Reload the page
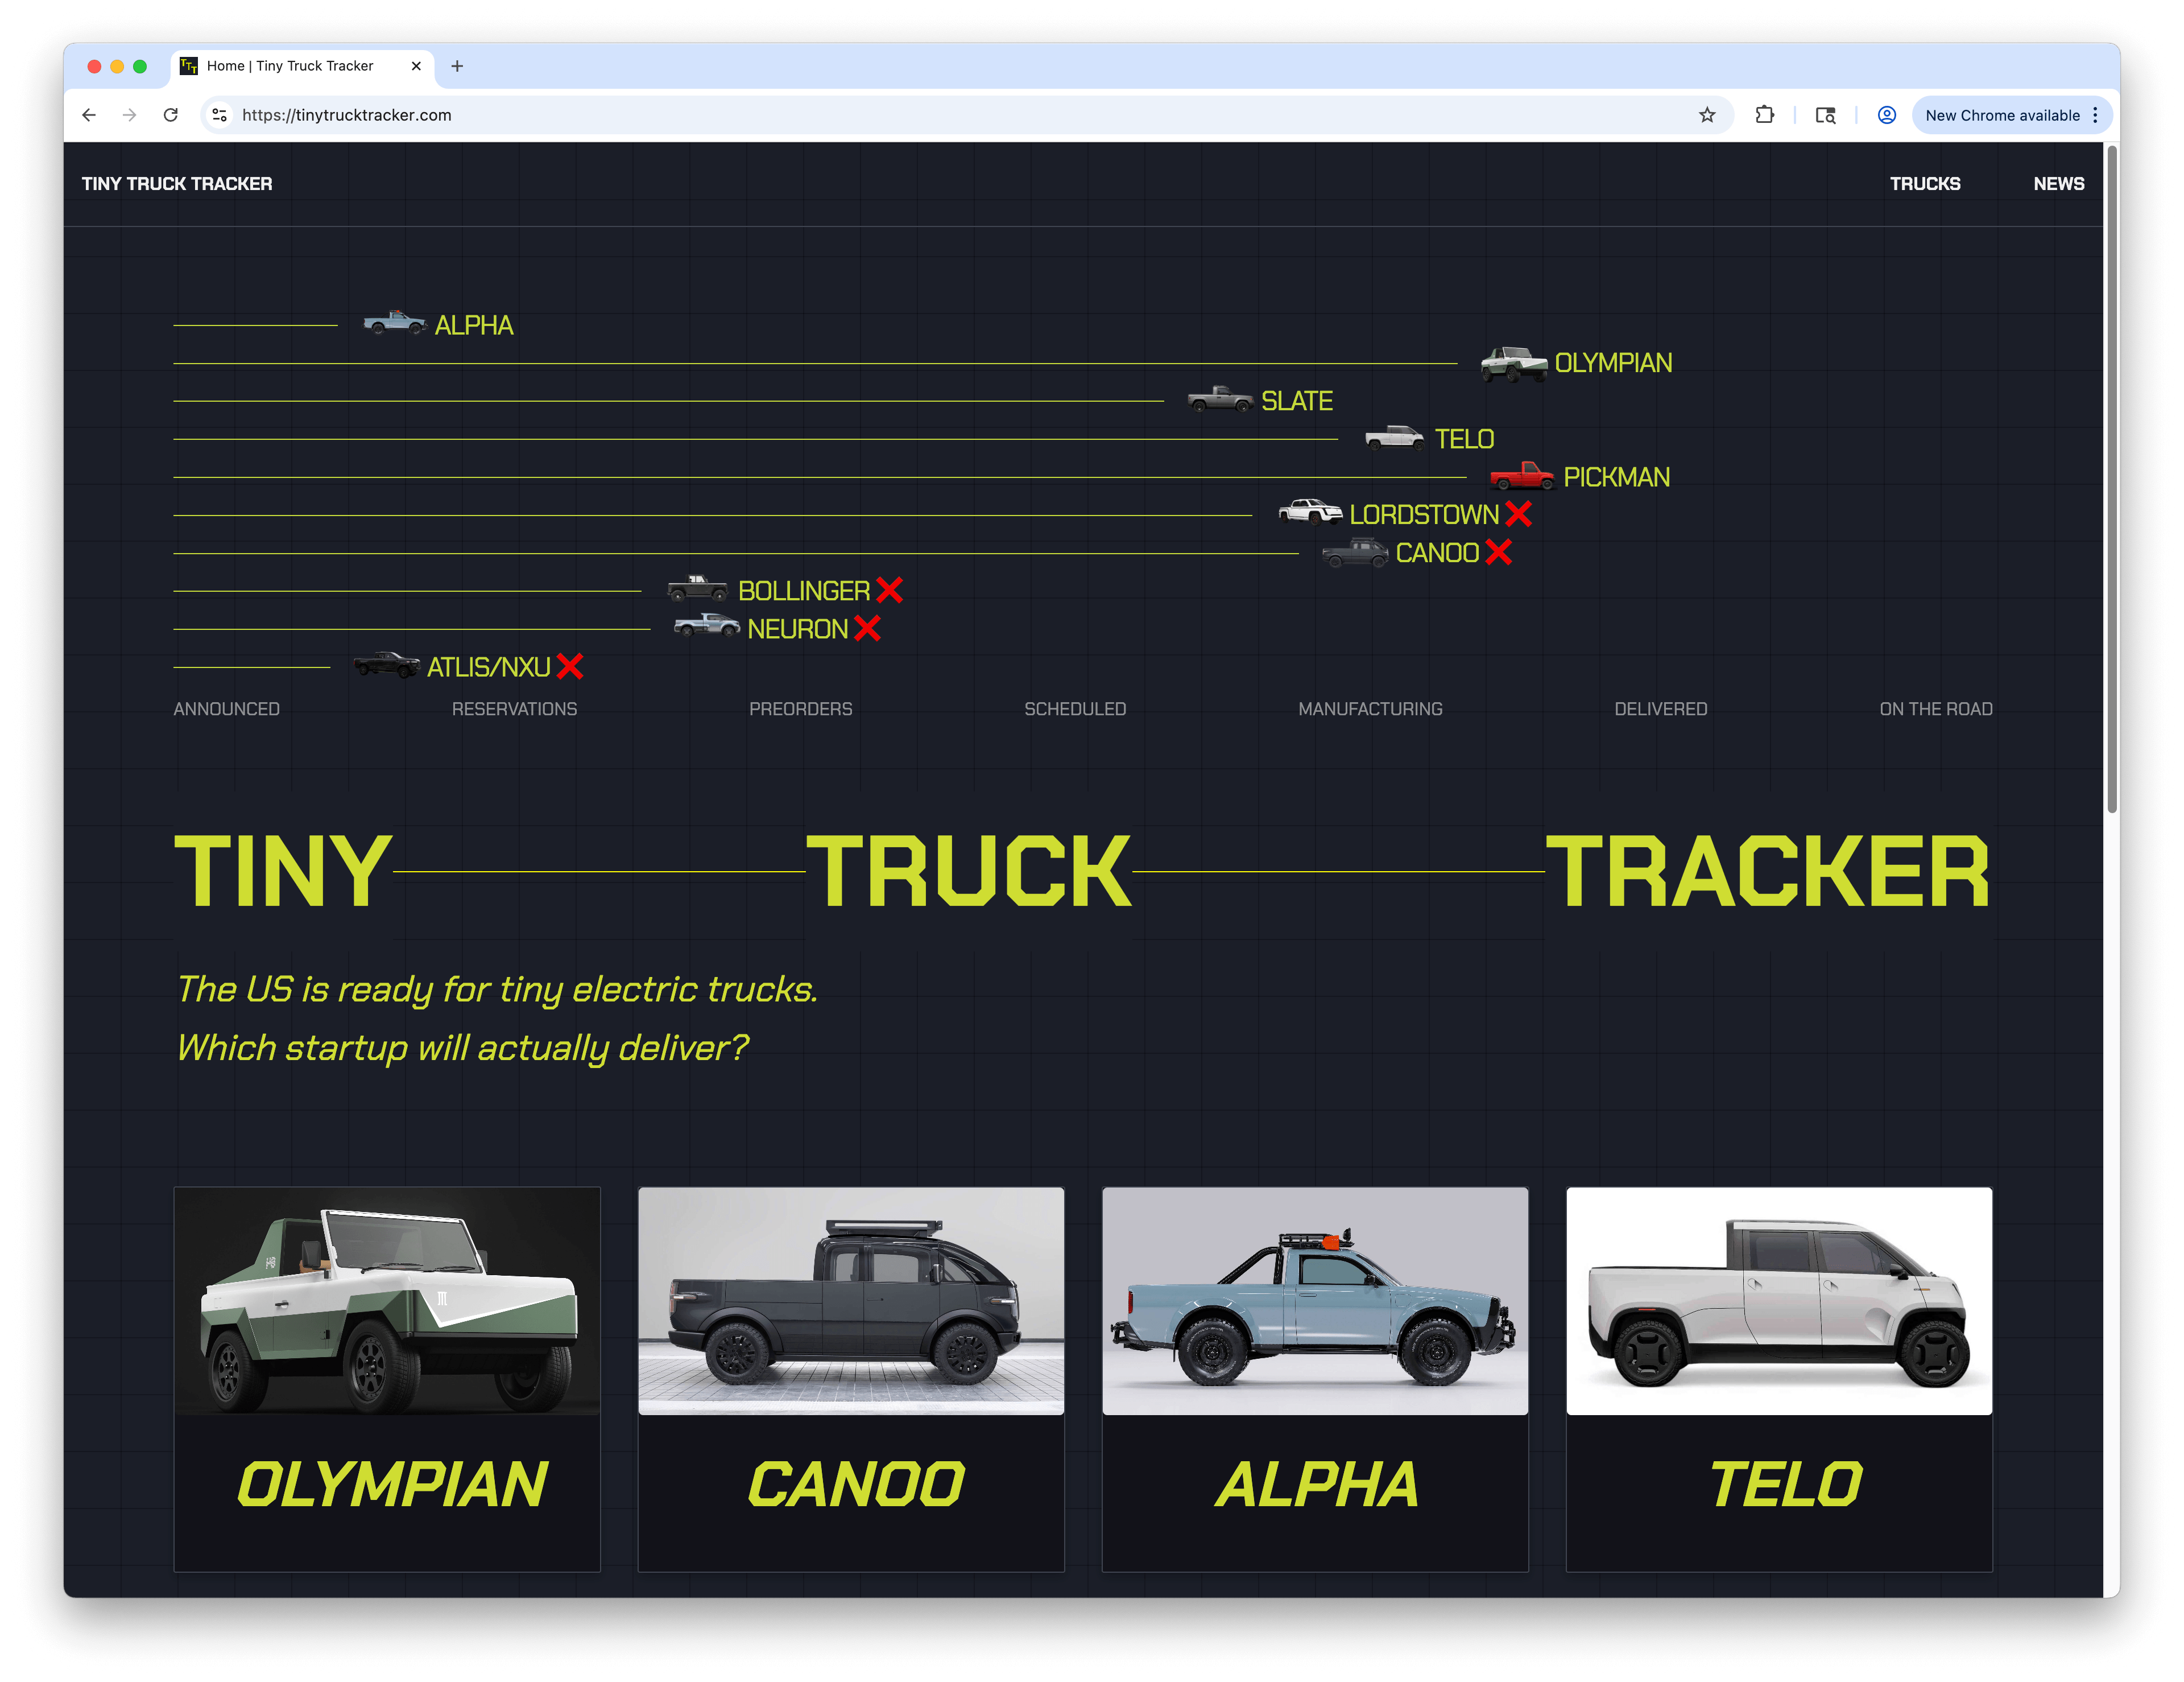The width and height of the screenshot is (2184, 1682). click(171, 115)
